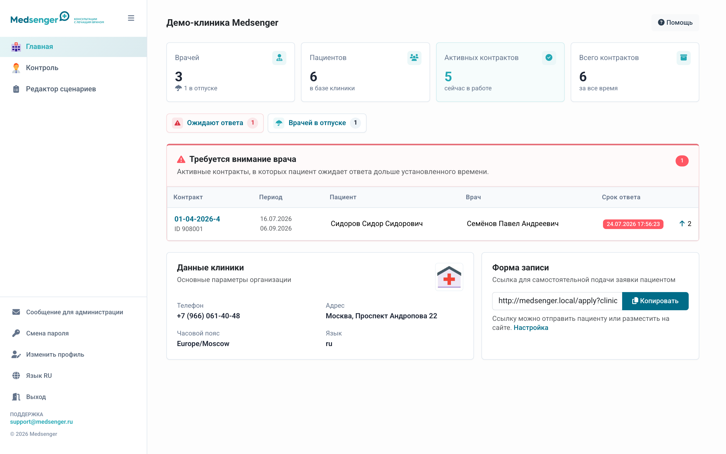Screen dimensions: 726x454
Task: Click the globe icon beside Язык RU
Action: click(x=16, y=376)
